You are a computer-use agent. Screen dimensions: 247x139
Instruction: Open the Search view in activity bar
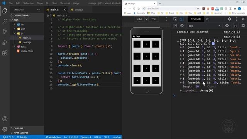tap(5, 21)
